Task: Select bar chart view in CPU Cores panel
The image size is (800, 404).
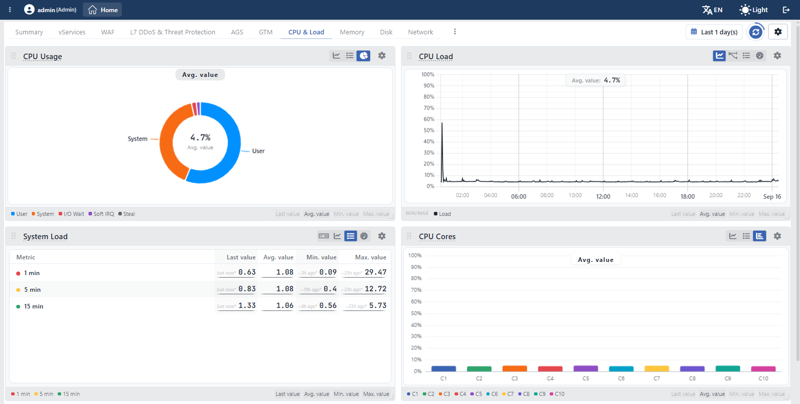Action: 760,236
